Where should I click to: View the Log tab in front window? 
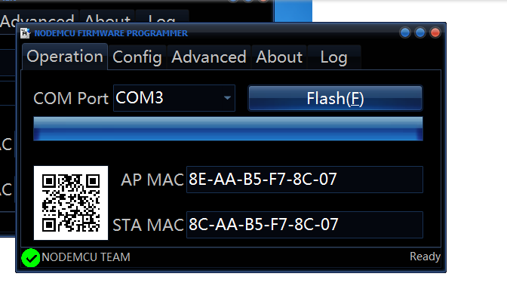pos(334,57)
